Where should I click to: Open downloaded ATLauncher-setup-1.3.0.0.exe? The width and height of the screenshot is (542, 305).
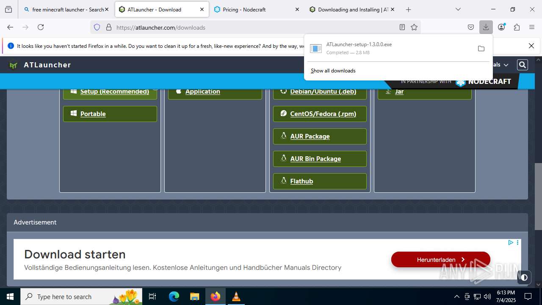tap(390, 48)
